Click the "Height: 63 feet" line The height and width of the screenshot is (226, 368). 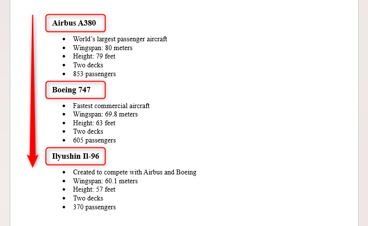click(x=94, y=123)
